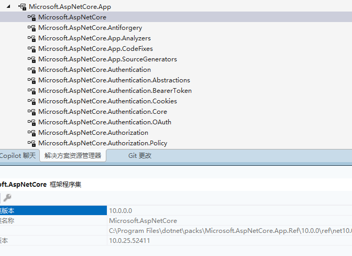The width and height of the screenshot is (352, 256).
Task: Select the highlighted 版本 property name row
Action: [x=53, y=210]
